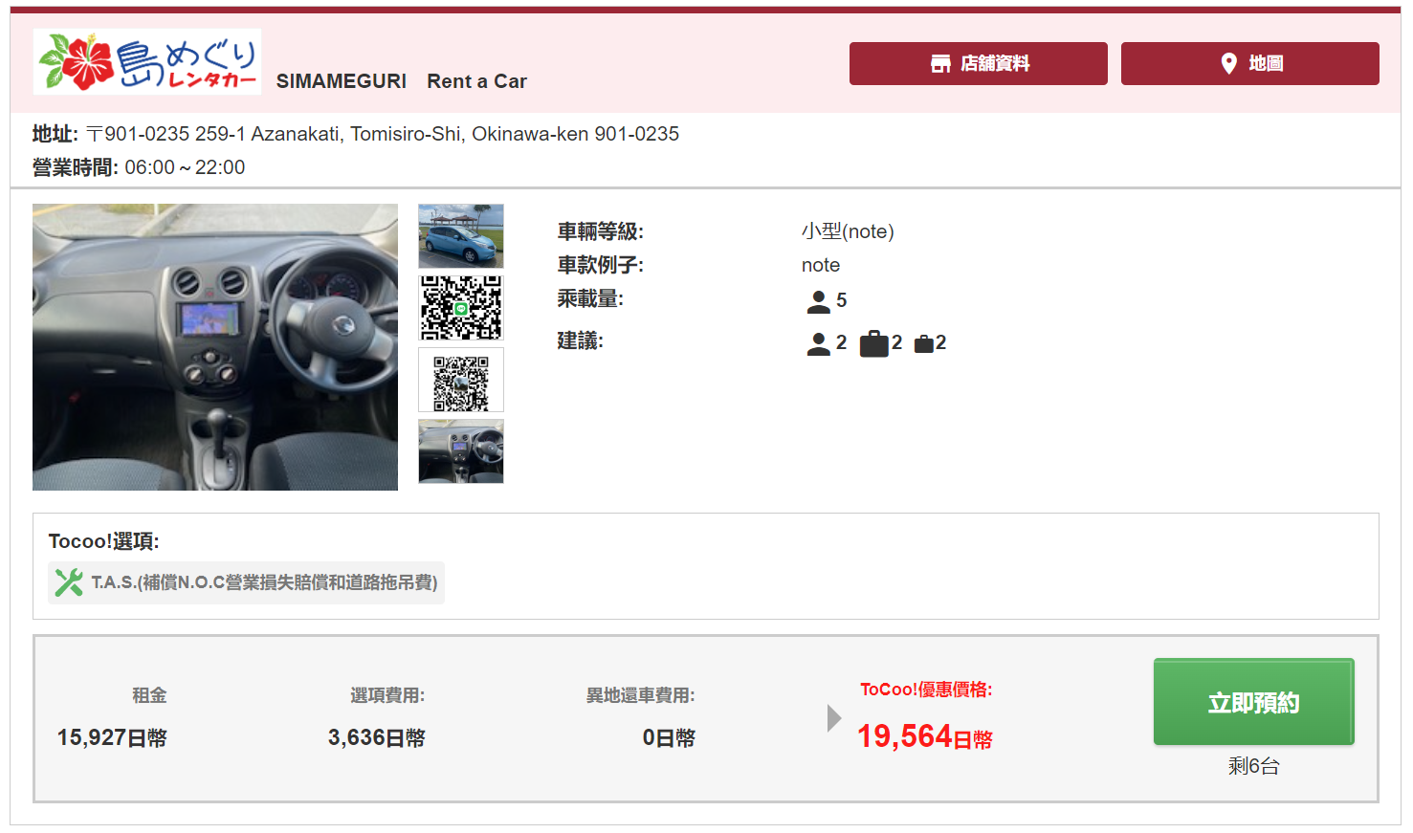The image size is (1413, 833).
Task: Click the T.A.S. option tag
Action: pyautogui.click(x=247, y=582)
